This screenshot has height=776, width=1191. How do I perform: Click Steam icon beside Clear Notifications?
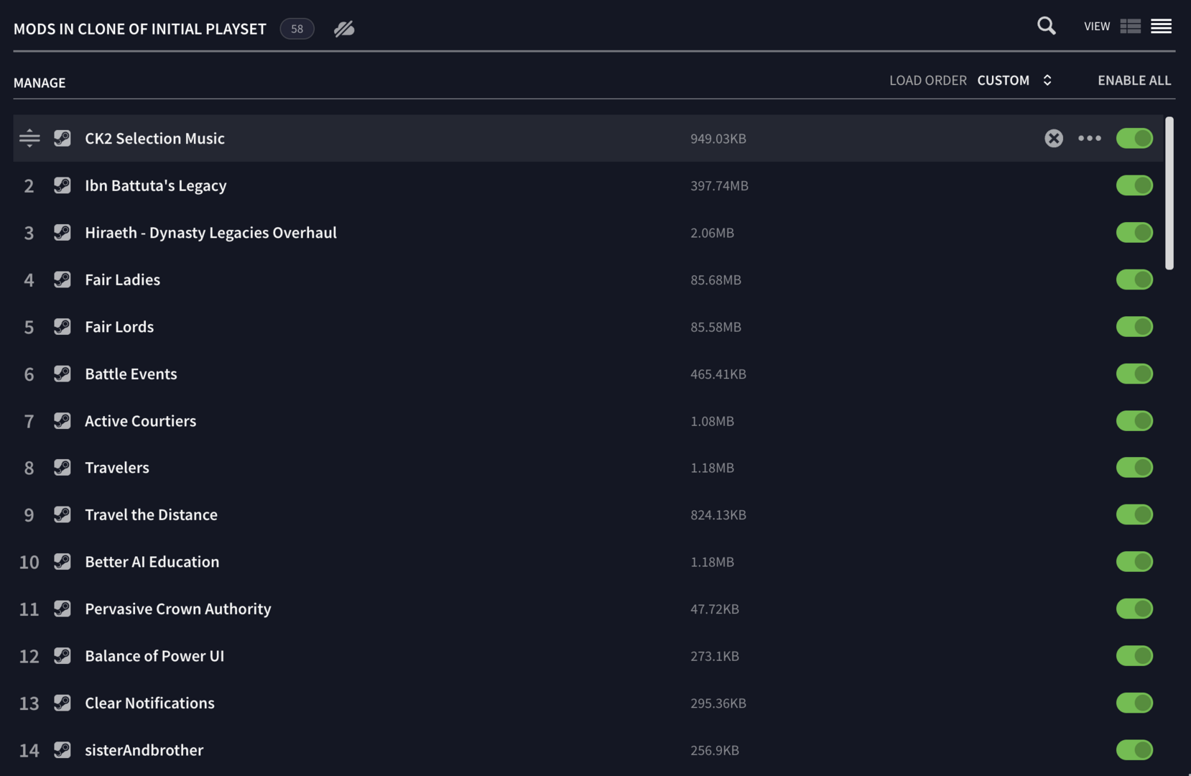click(x=62, y=703)
